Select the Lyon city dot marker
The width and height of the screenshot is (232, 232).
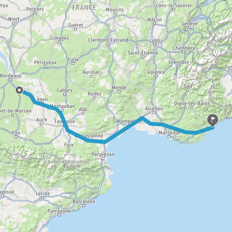(x=155, y=44)
